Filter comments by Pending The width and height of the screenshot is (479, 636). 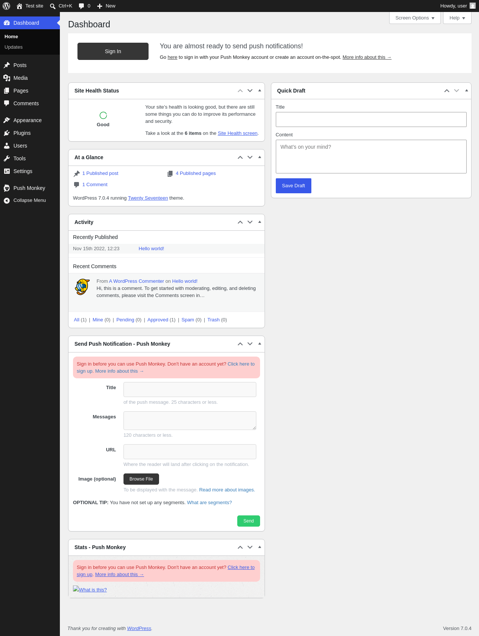click(x=125, y=320)
